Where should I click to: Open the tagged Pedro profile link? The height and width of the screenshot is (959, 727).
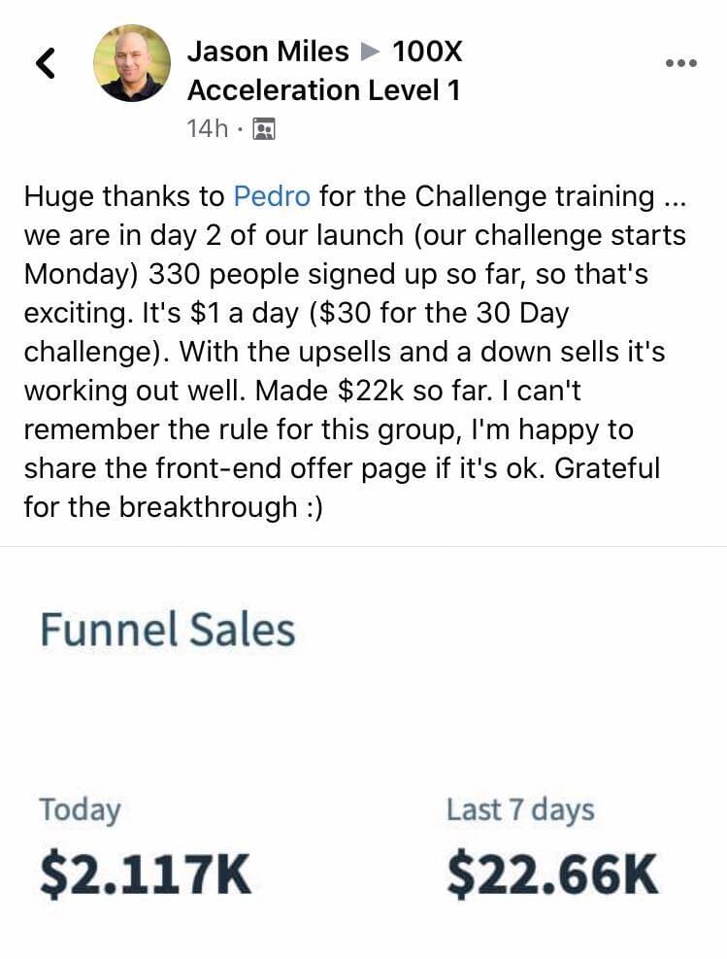[272, 196]
